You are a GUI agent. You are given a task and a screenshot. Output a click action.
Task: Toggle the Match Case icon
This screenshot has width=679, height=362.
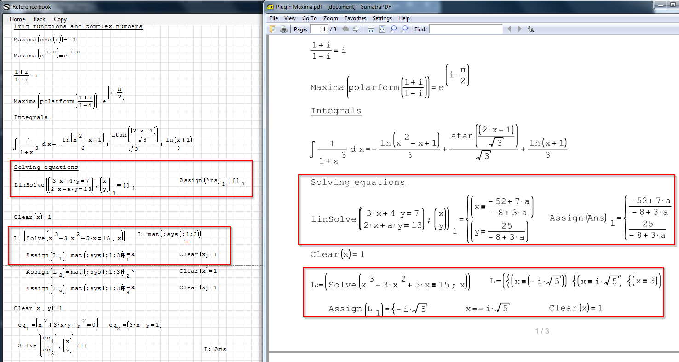(x=531, y=29)
